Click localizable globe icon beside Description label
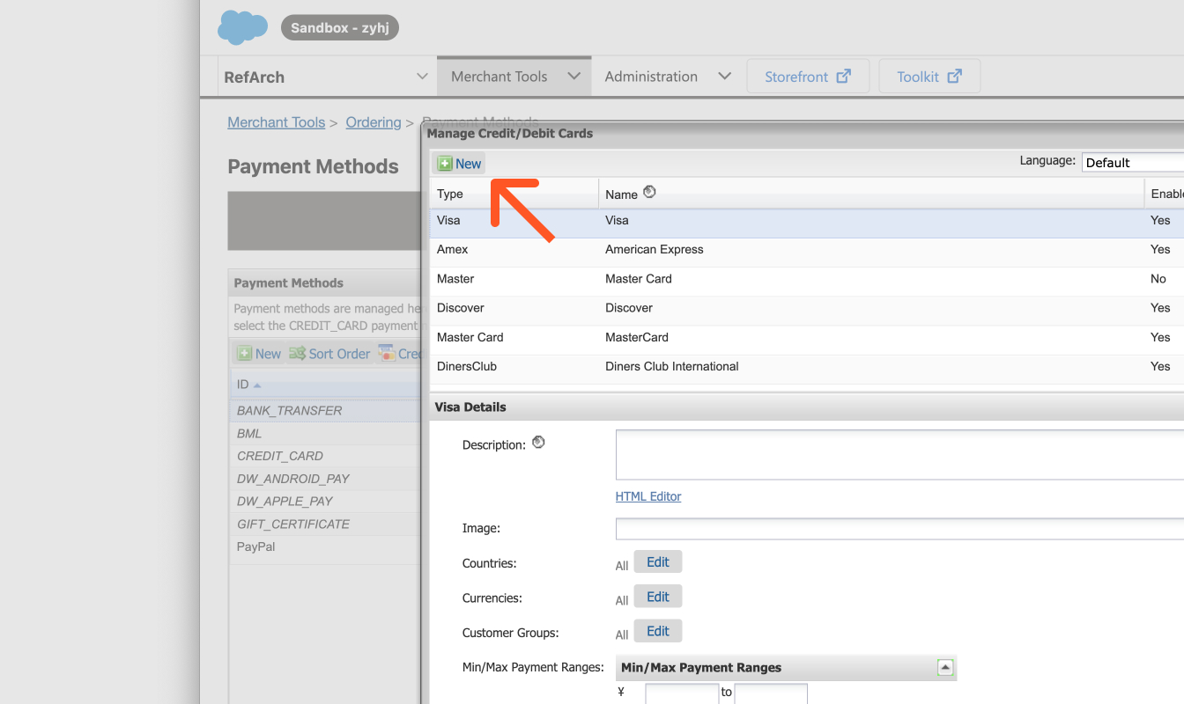Viewport: 1184px width, 704px height. 538,443
